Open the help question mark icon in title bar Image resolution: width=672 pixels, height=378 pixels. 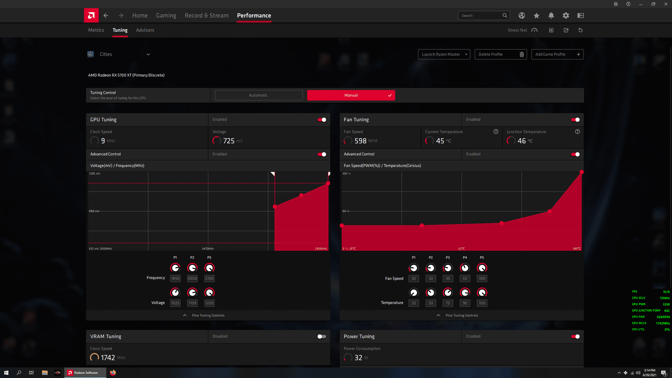tap(628, 4)
